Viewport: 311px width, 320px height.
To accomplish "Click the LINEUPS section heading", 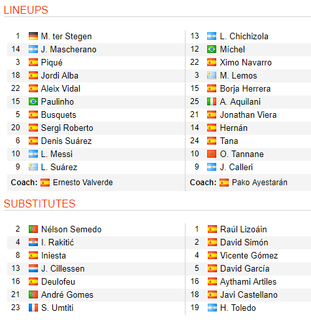I will pos(26,10).
